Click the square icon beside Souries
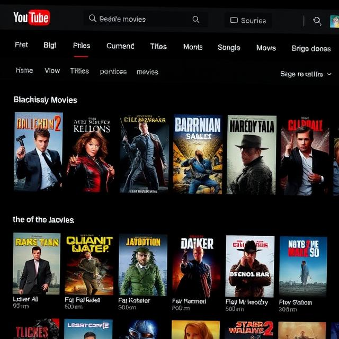Viewport: 339px width, 339px height. (x=234, y=20)
